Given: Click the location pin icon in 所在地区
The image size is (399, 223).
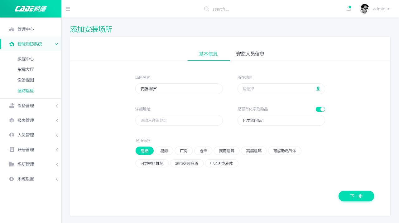Looking at the screenshot, I should (x=318, y=89).
